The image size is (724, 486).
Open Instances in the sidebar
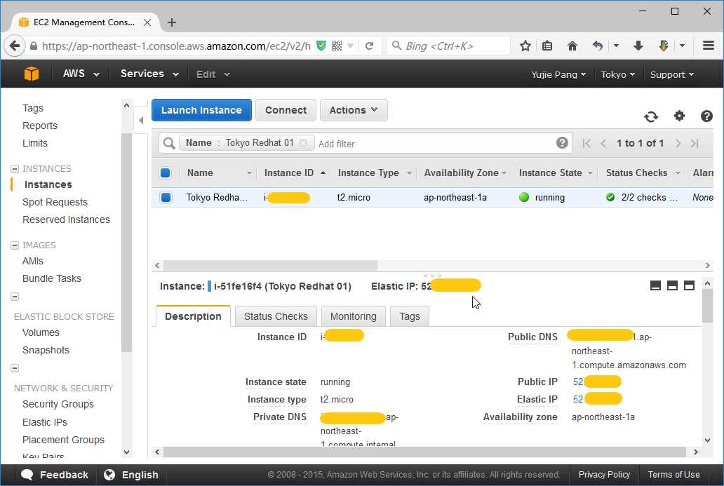pyautogui.click(x=48, y=184)
